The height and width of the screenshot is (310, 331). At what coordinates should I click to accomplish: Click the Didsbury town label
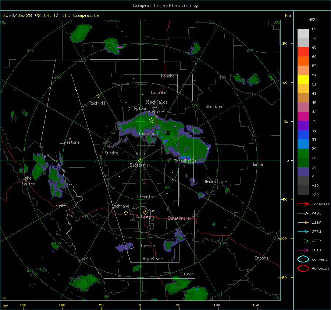[x=139, y=165]
